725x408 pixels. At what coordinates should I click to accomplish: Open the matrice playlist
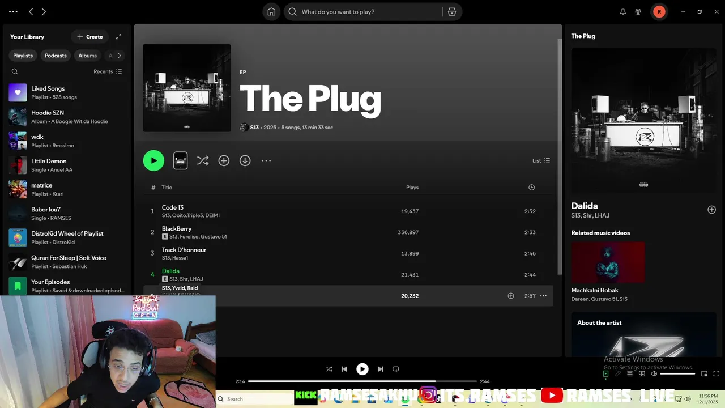pos(67,189)
